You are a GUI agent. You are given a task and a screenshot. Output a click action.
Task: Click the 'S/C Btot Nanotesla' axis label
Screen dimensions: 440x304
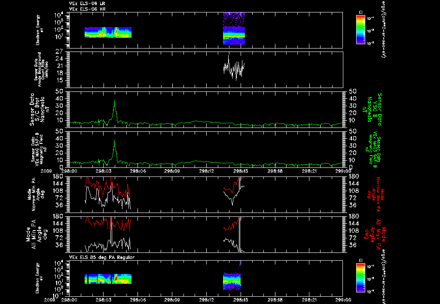coord(37,109)
